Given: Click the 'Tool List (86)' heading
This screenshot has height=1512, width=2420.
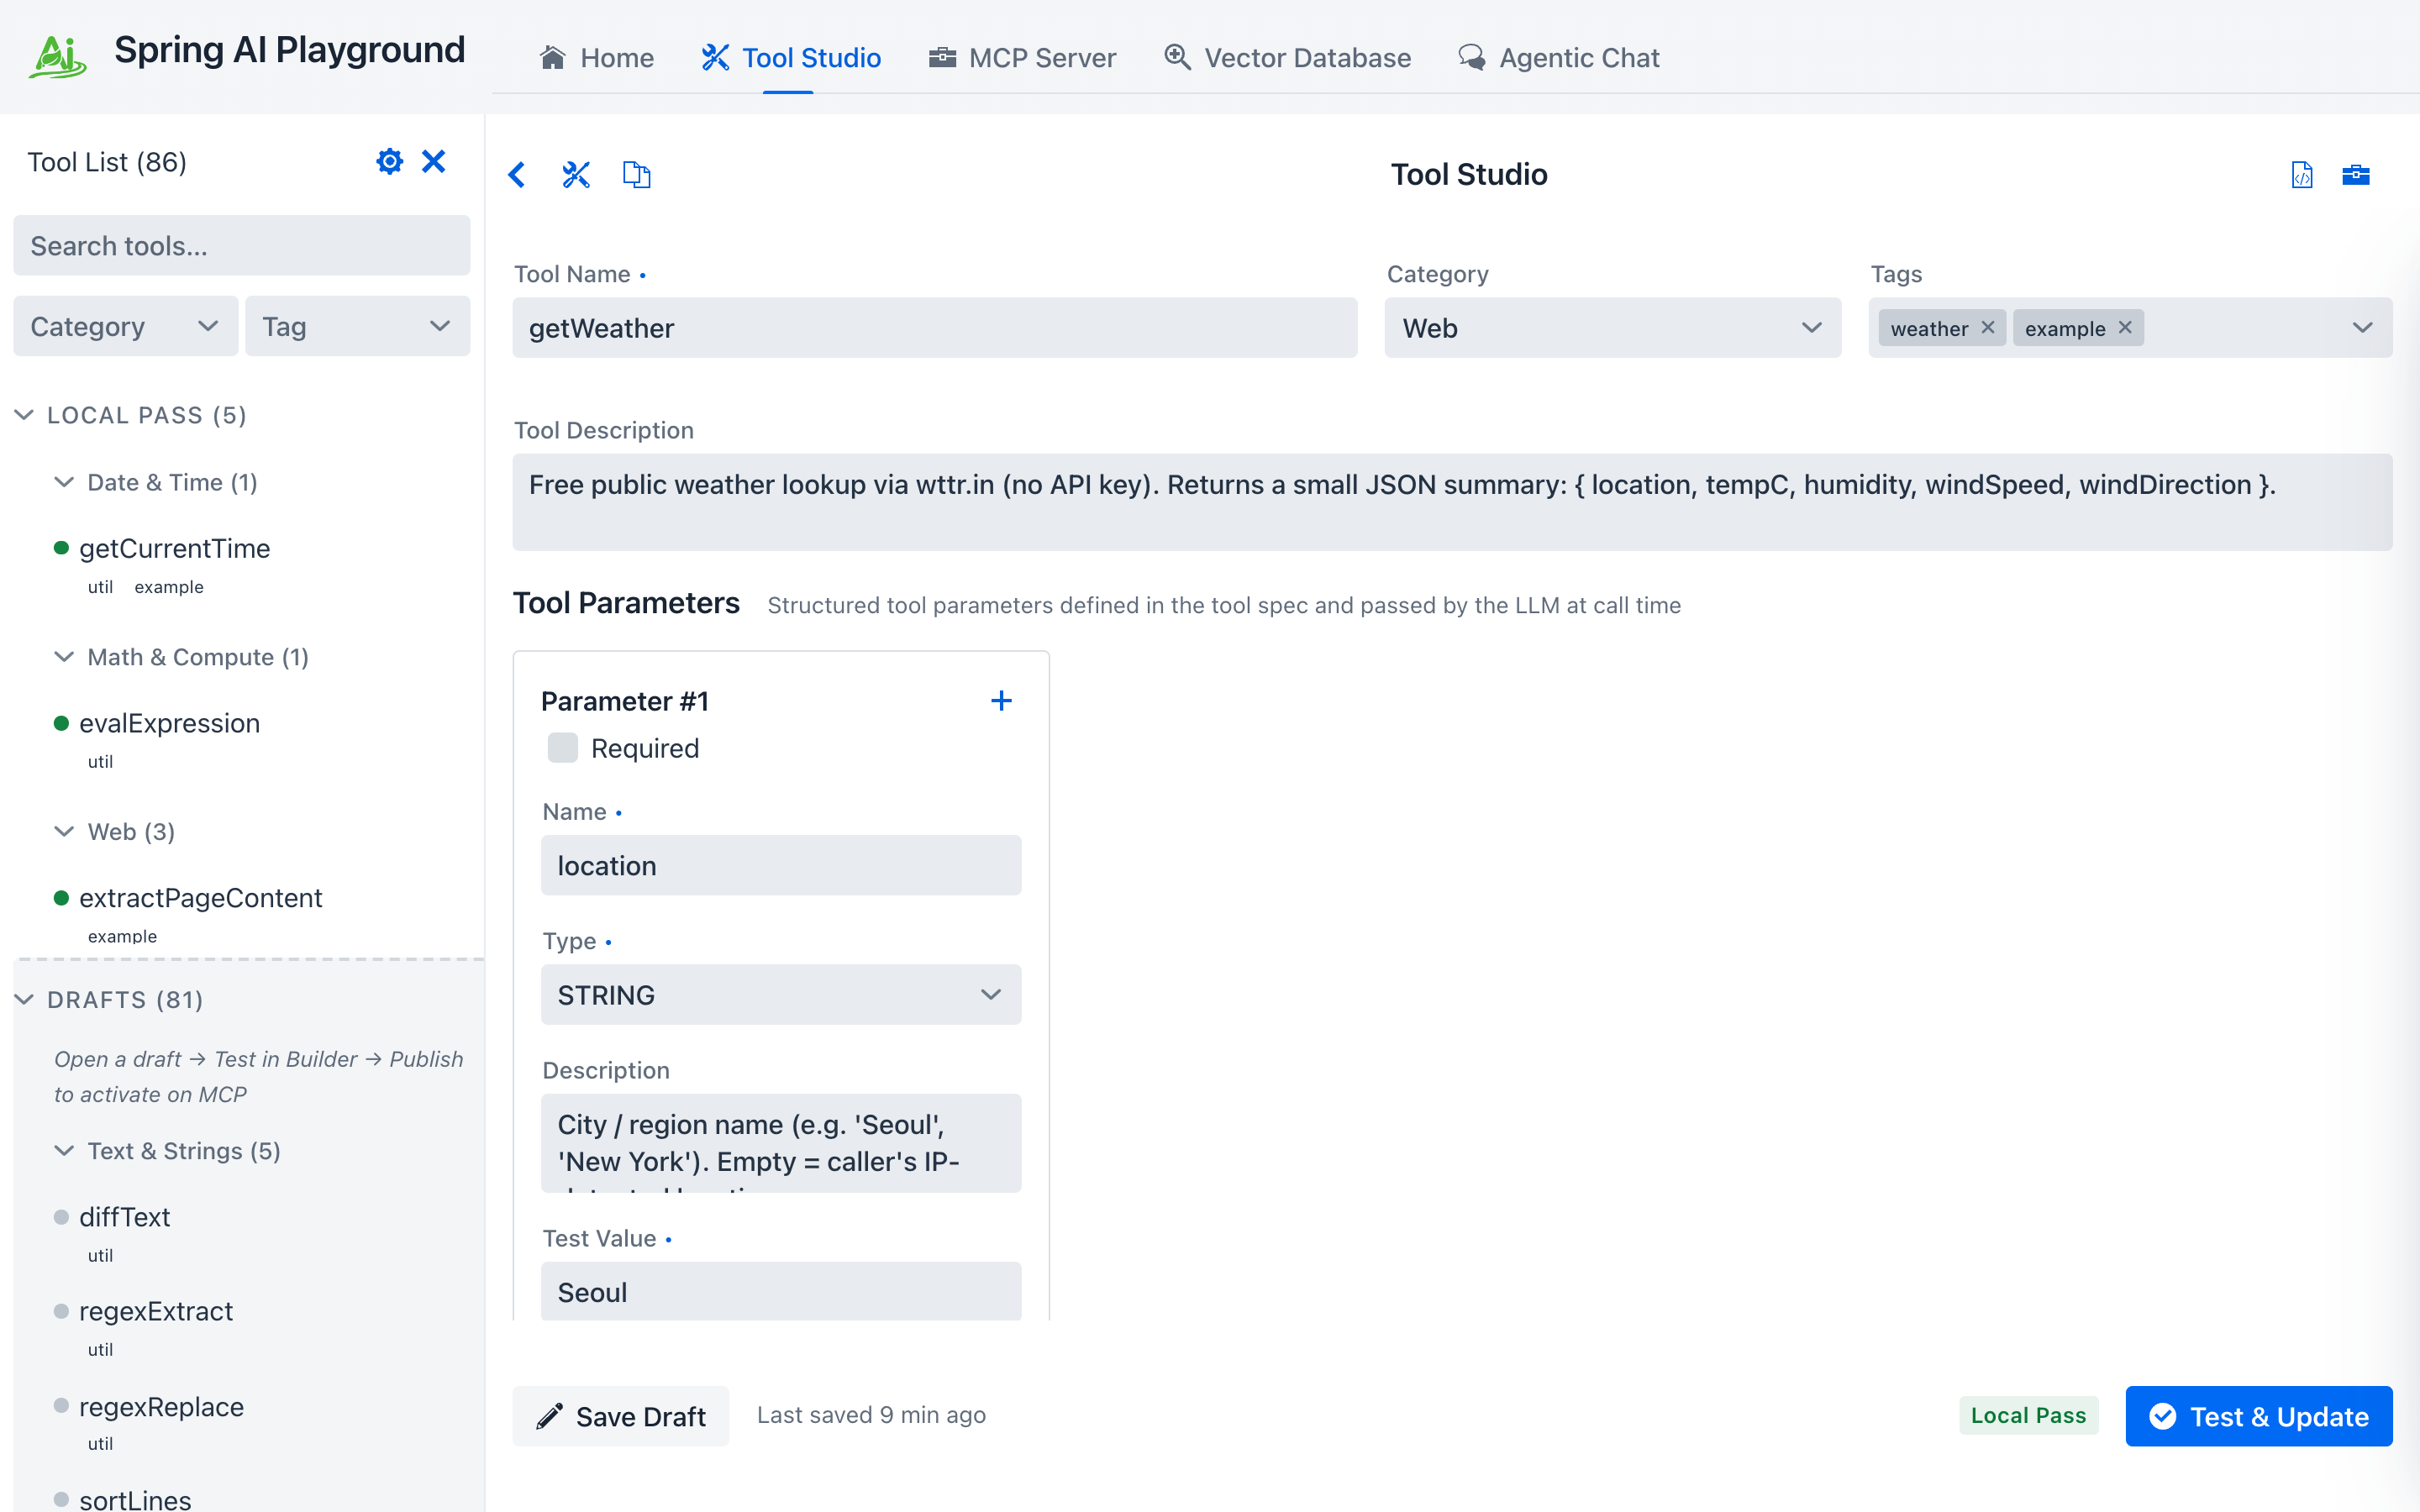Looking at the screenshot, I should [107, 162].
